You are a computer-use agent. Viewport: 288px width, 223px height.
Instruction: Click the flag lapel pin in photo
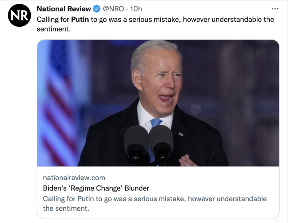[181, 134]
